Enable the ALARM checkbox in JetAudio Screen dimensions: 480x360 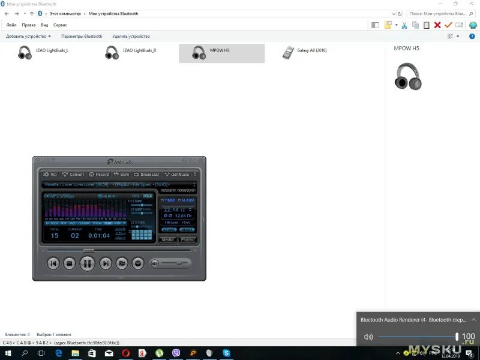[179, 200]
